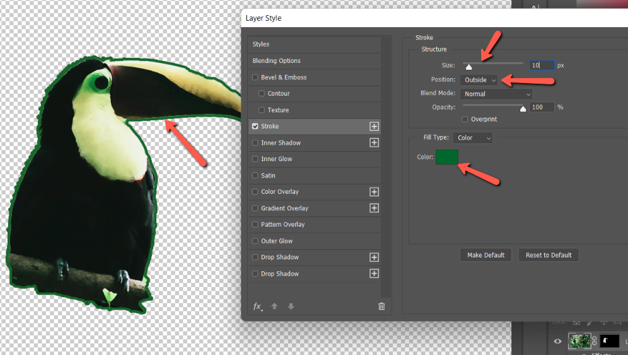This screenshot has width=628, height=355.
Task: Open the Fill Type dropdown
Action: click(473, 138)
